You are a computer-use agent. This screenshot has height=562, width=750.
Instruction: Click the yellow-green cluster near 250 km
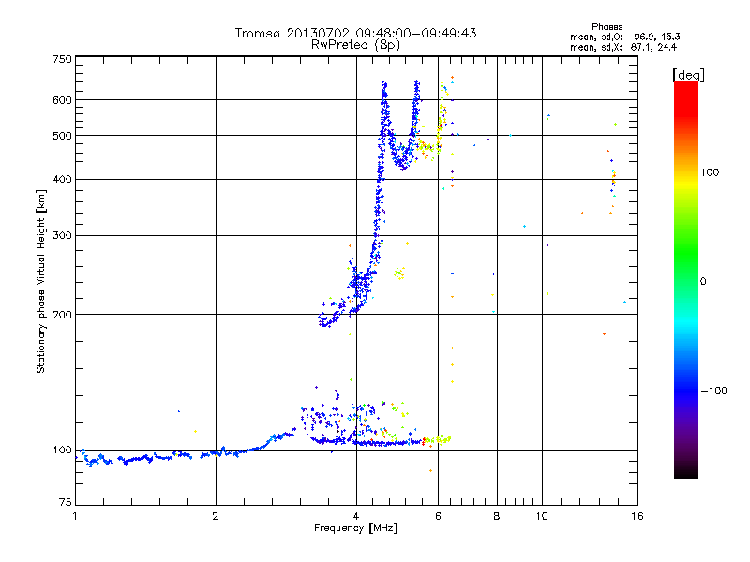[399, 274]
